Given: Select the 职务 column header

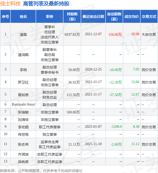Looking at the screenshot, I should [x=50, y=17].
